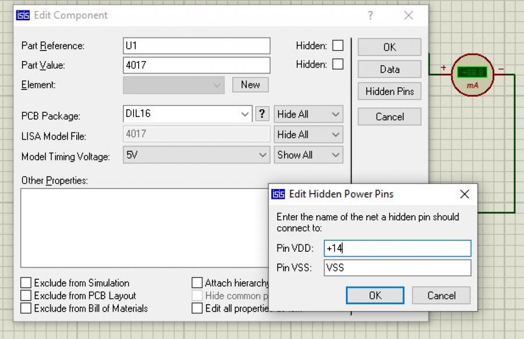
Task: Click the Data button
Action: tap(390, 69)
